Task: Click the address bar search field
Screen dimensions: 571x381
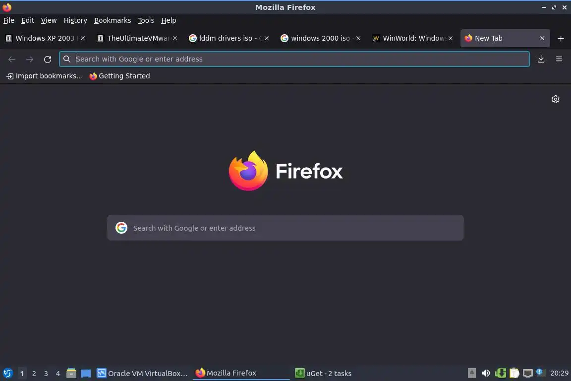Action: coord(294,59)
